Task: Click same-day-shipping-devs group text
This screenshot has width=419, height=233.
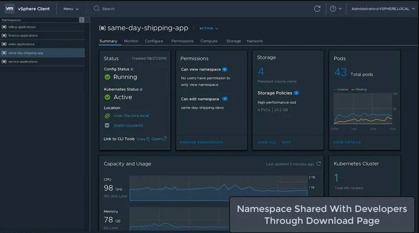Action: (x=202, y=108)
